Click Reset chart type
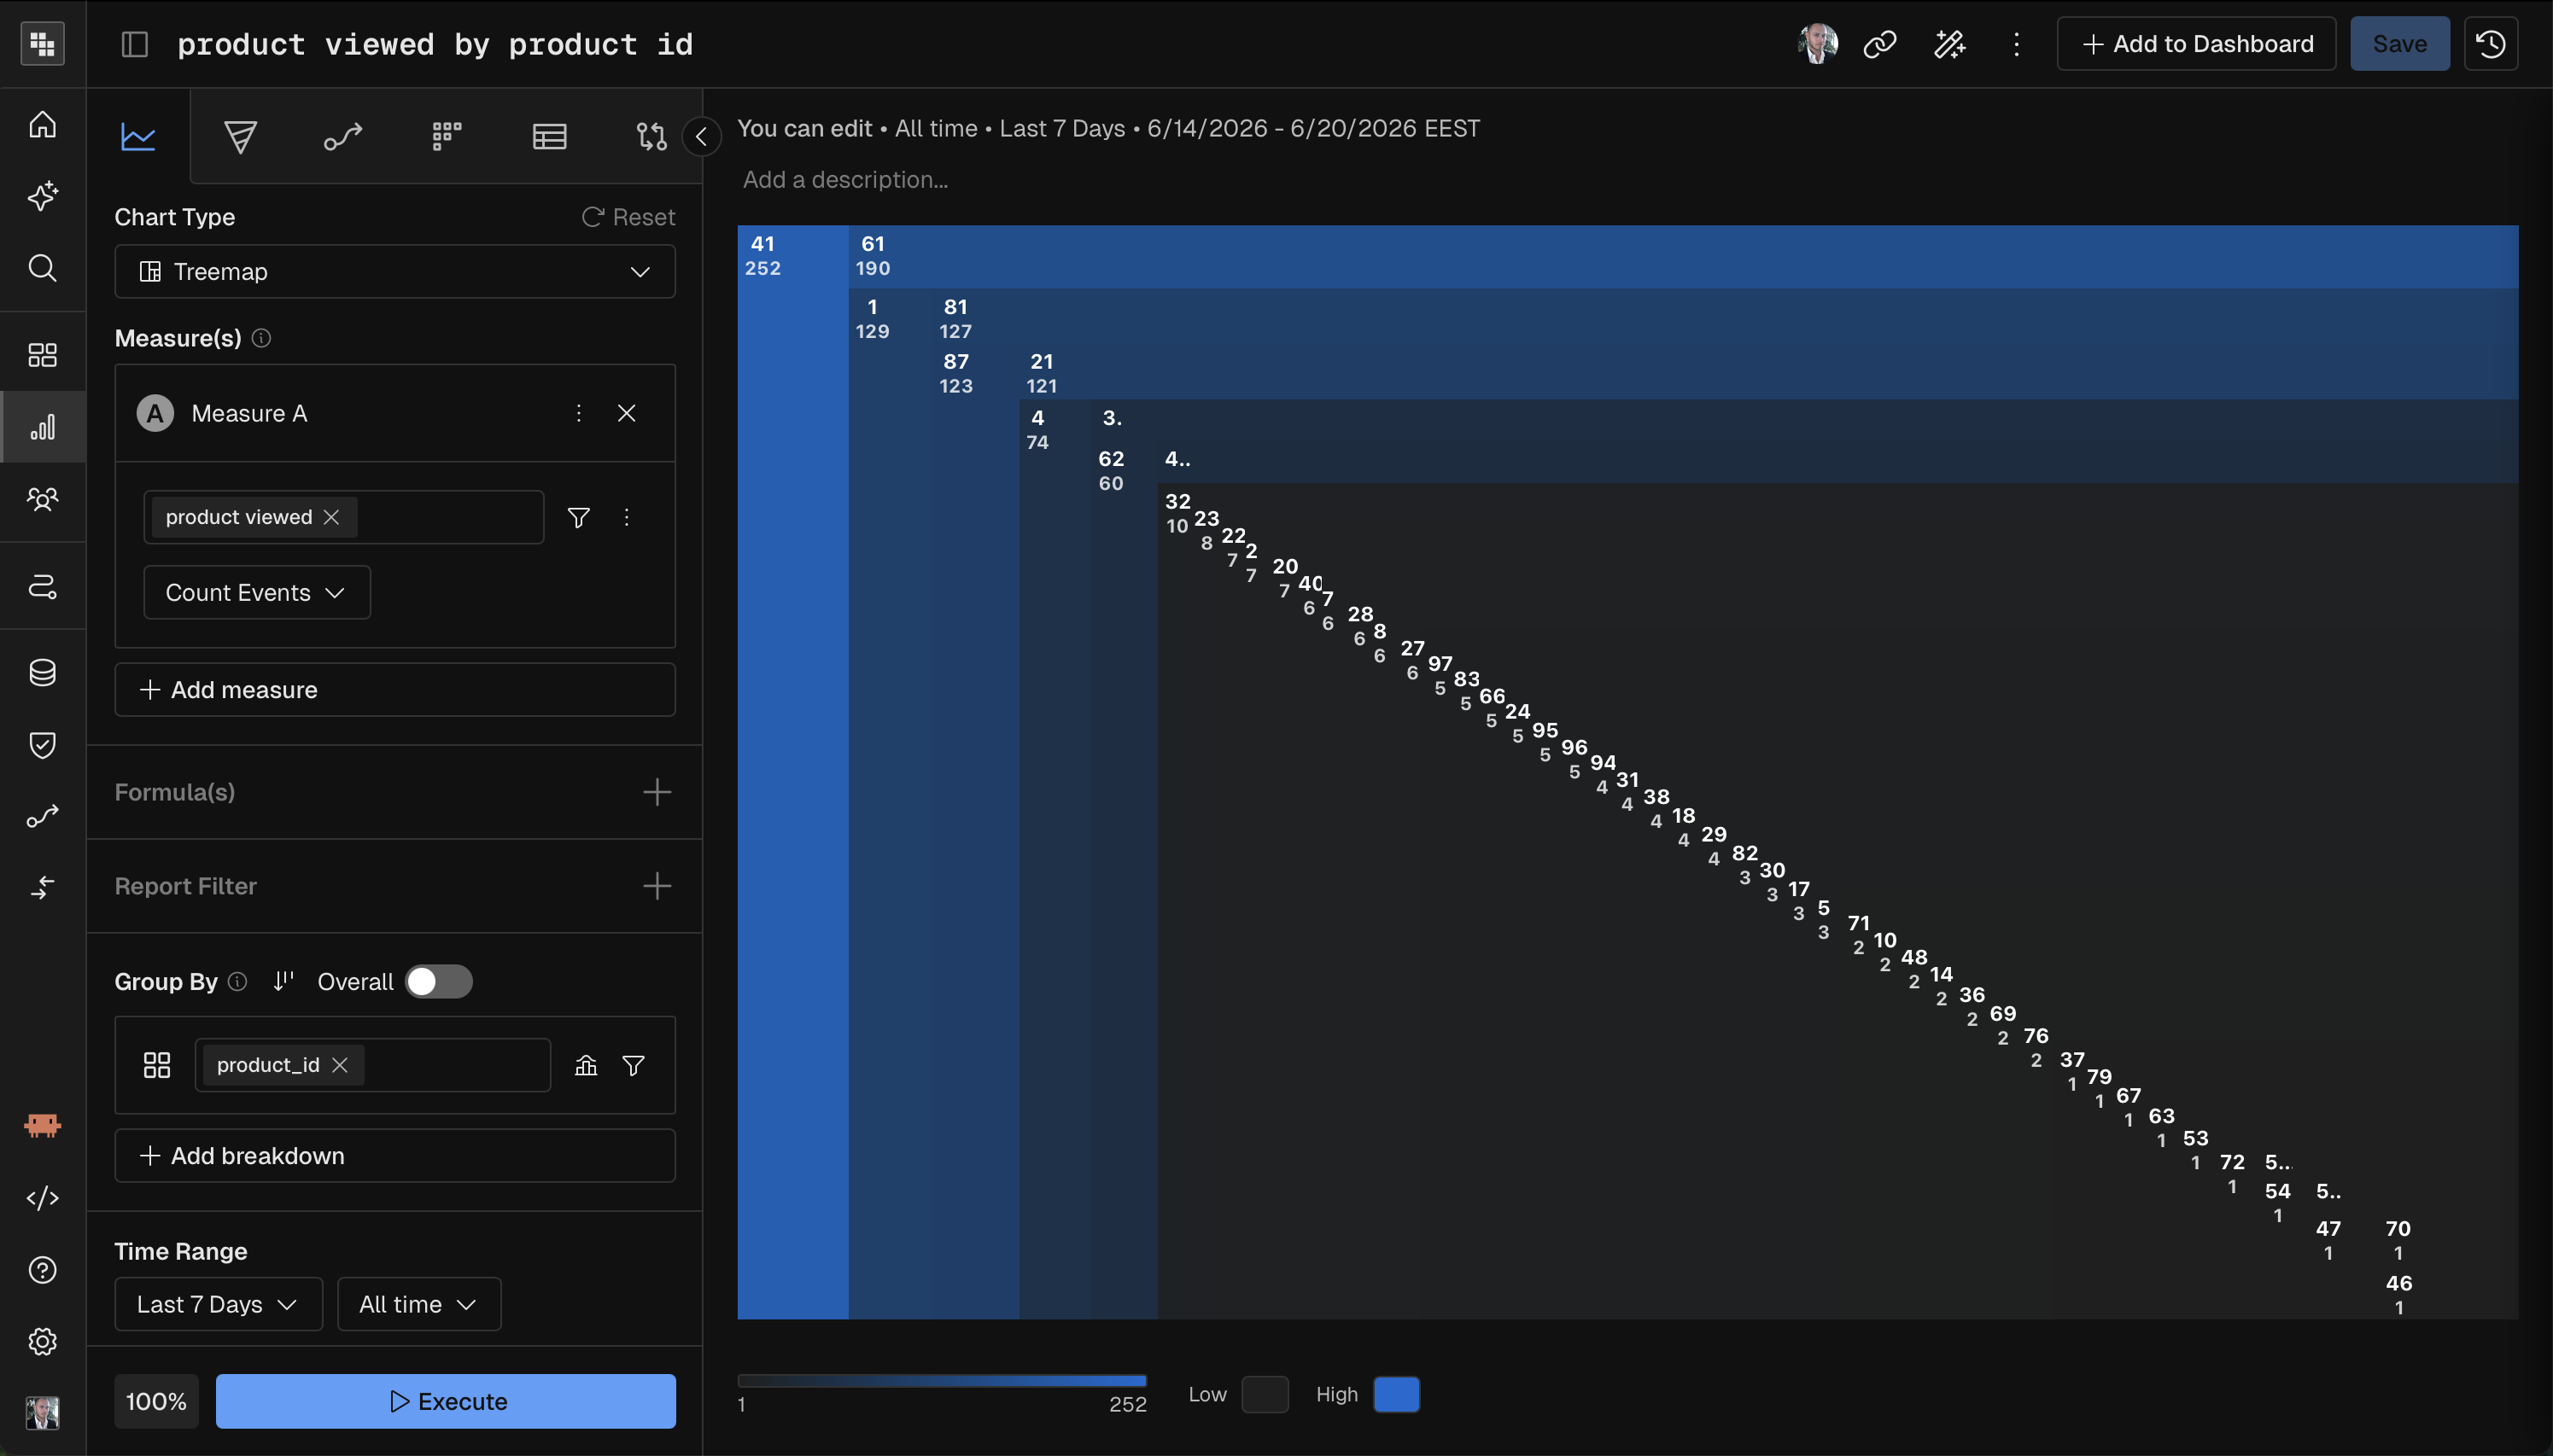 (x=628, y=217)
